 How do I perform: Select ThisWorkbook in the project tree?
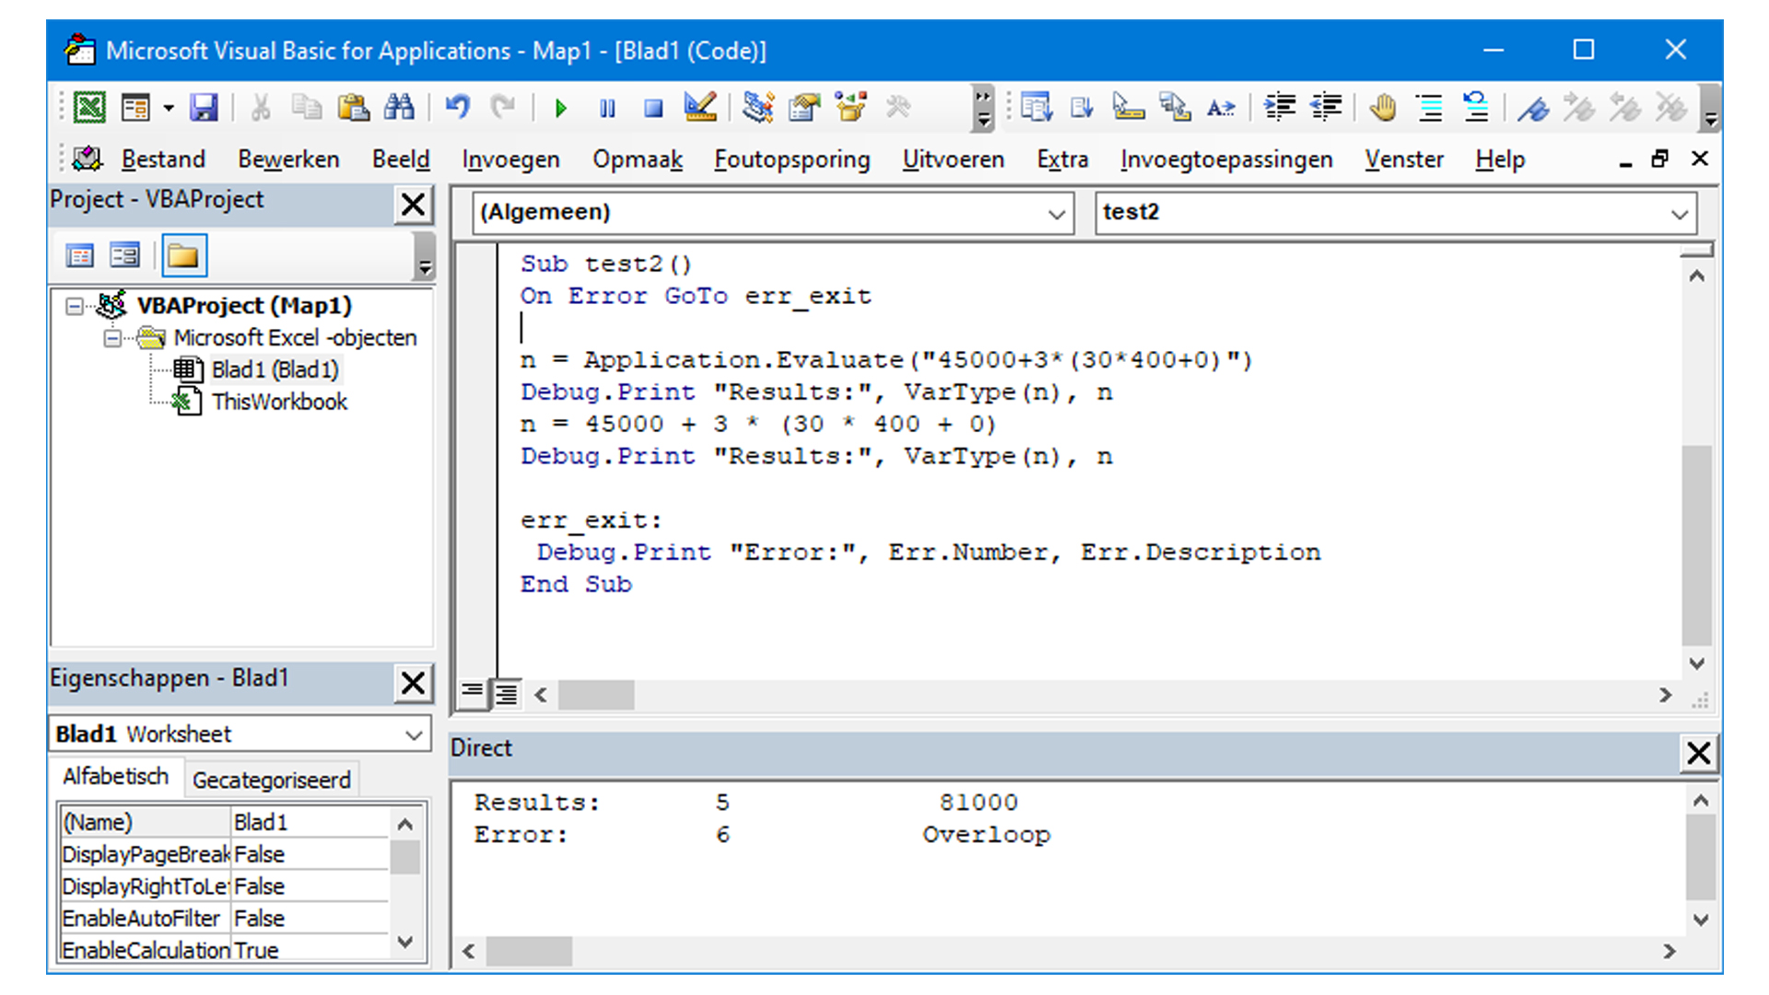point(279,402)
